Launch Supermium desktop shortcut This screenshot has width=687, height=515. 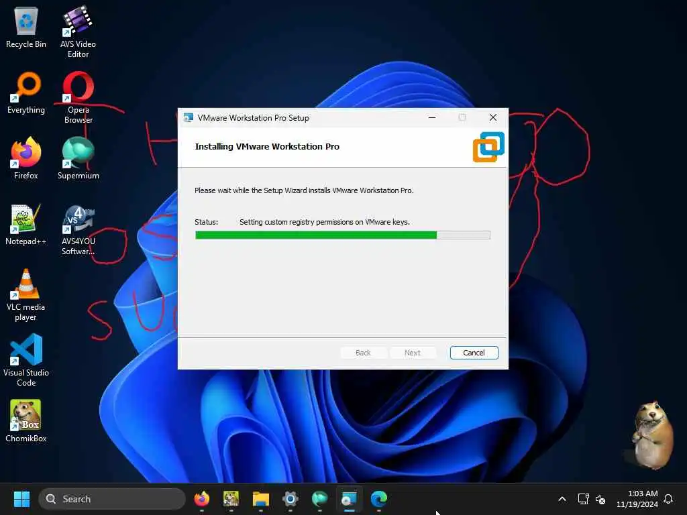pyautogui.click(x=78, y=158)
